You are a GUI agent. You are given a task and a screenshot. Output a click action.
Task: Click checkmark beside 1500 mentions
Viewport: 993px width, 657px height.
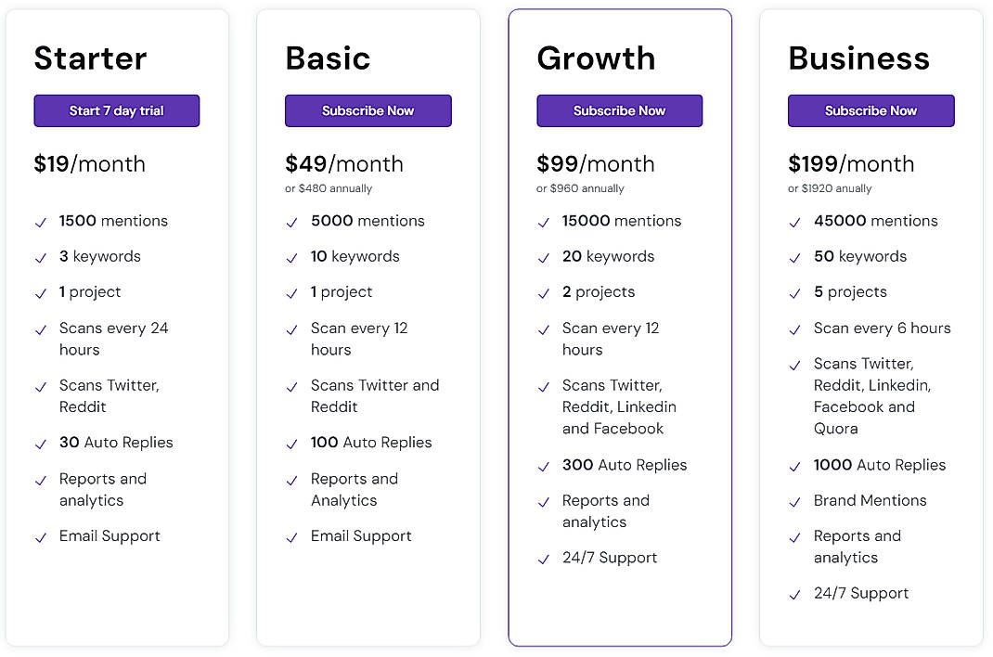(41, 223)
